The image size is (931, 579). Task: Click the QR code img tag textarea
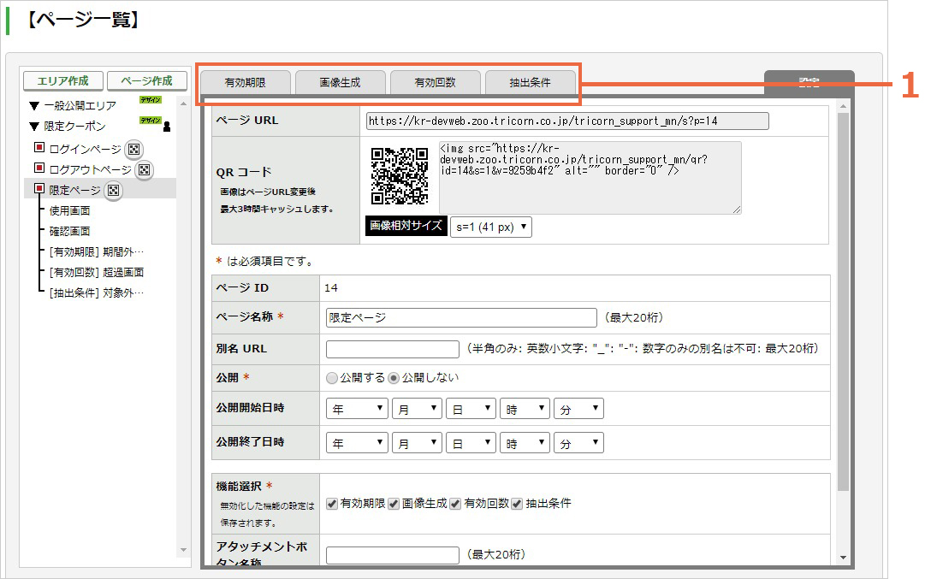tap(590, 177)
